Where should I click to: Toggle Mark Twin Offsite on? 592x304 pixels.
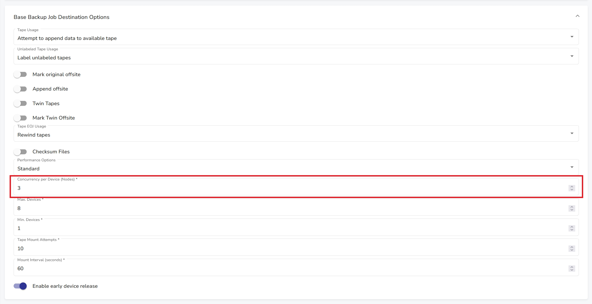click(x=20, y=118)
